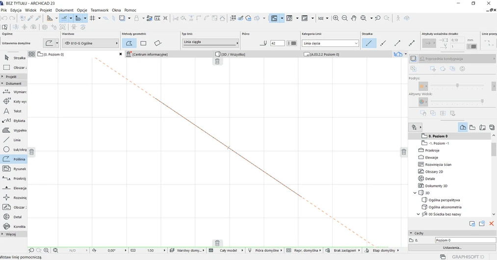Toggle the Project Map navigator view
The height and width of the screenshot is (260, 497).
pos(463,127)
